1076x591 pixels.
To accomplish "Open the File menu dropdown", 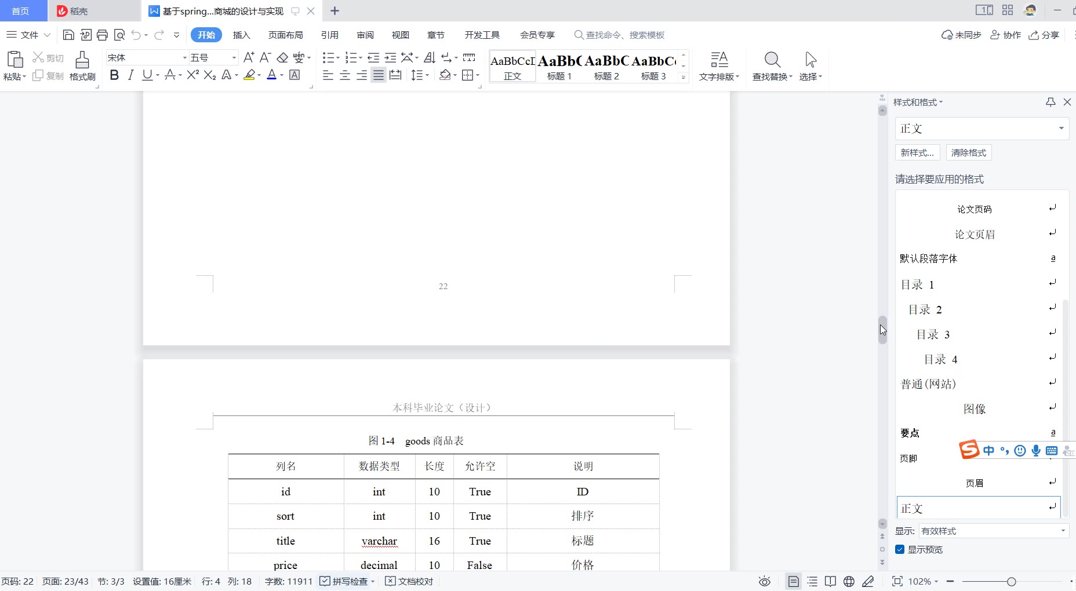I will click(28, 35).
